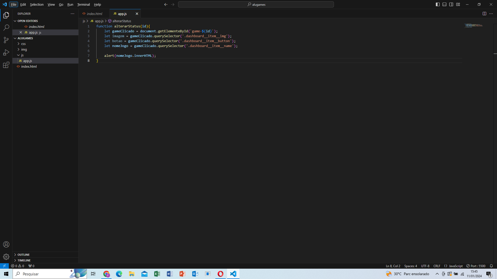The height and width of the screenshot is (279, 497).
Task: Split the editor to the right
Action: coord(484,14)
